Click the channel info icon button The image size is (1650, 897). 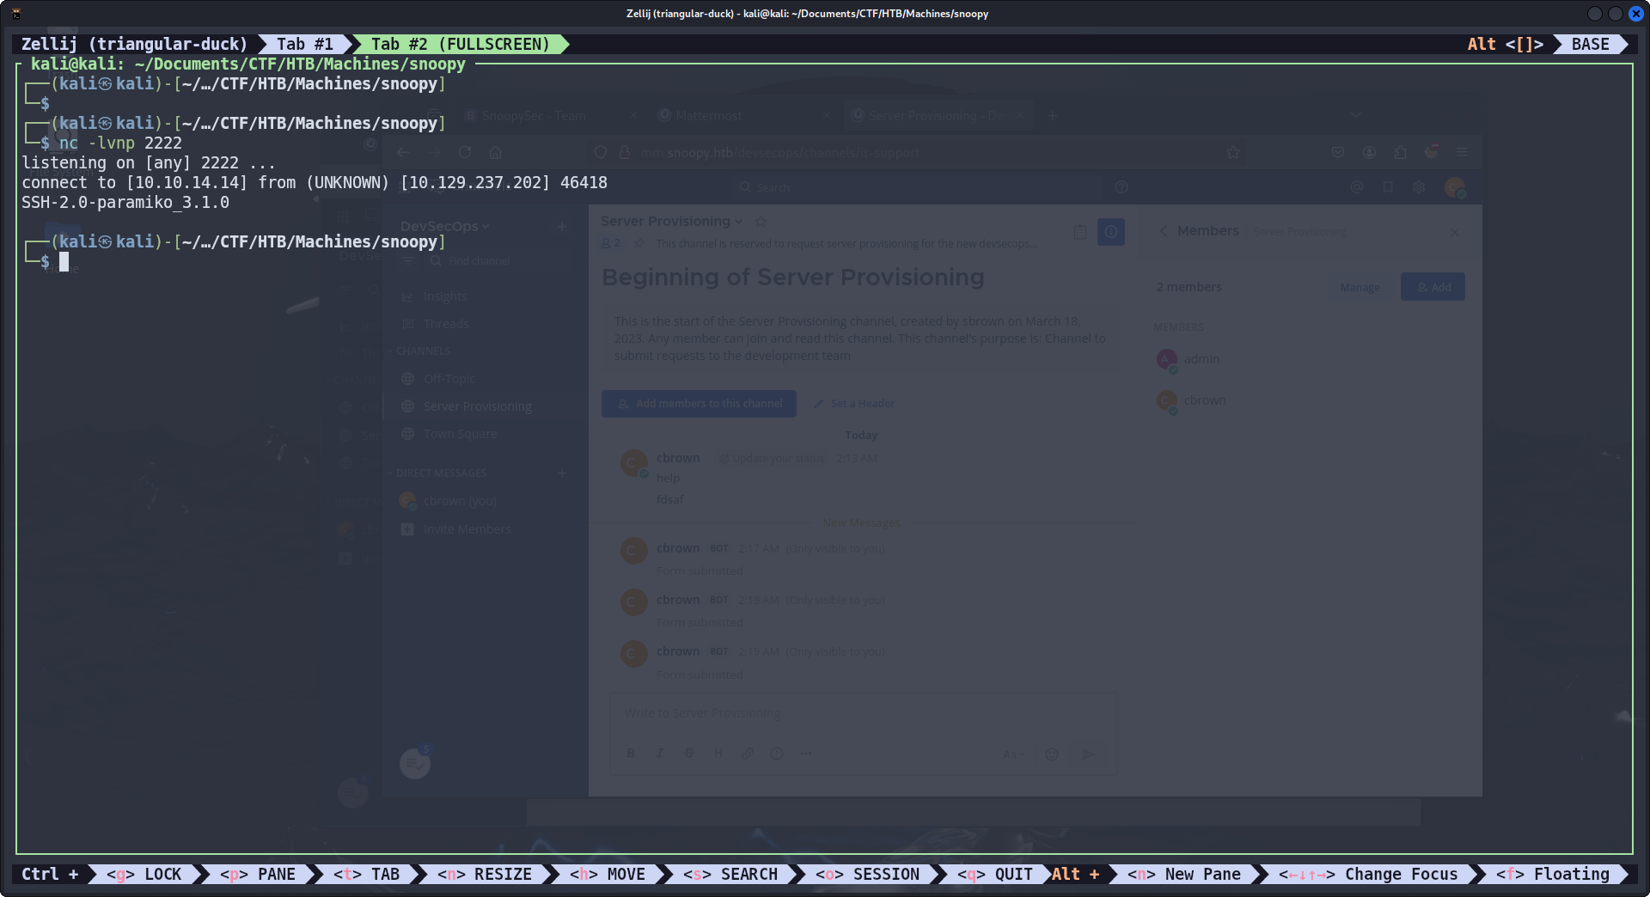[1110, 232]
